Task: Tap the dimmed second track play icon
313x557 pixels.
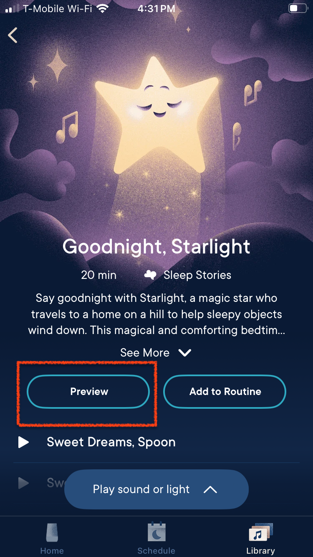Action: click(24, 483)
